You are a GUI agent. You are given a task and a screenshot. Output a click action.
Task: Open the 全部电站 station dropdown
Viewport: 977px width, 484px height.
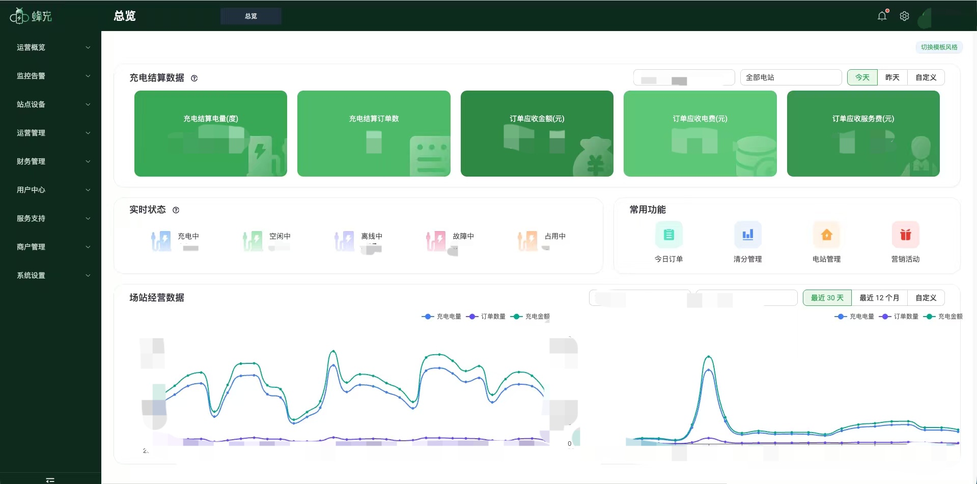tap(791, 77)
